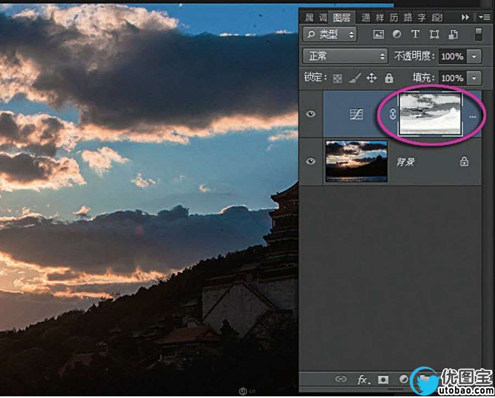495x398 pixels.
Task: Switch to the 历 history tab
Action: (x=394, y=18)
